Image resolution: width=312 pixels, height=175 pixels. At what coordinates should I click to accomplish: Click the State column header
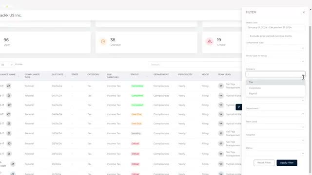coord(75,74)
